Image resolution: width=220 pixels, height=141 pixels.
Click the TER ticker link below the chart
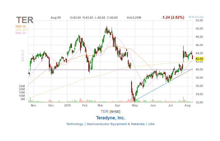(104, 111)
